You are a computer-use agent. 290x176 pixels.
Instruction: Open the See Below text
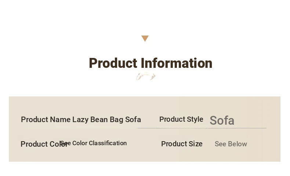coord(231,144)
